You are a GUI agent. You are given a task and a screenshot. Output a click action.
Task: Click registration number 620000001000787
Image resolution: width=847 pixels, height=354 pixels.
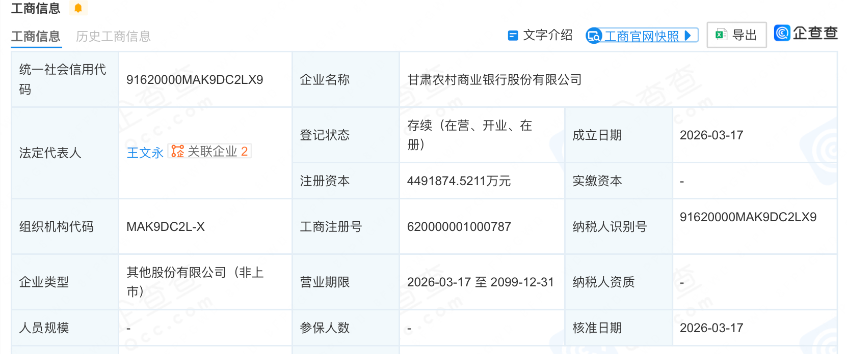click(x=459, y=227)
